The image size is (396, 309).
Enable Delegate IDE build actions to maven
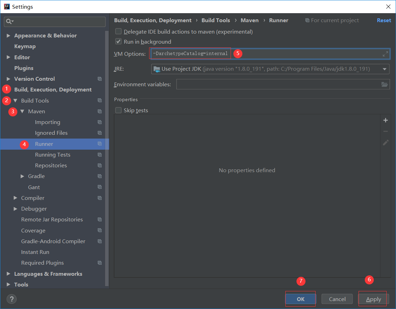(x=118, y=32)
